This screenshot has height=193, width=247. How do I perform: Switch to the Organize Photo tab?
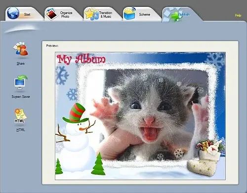[x=66, y=14]
